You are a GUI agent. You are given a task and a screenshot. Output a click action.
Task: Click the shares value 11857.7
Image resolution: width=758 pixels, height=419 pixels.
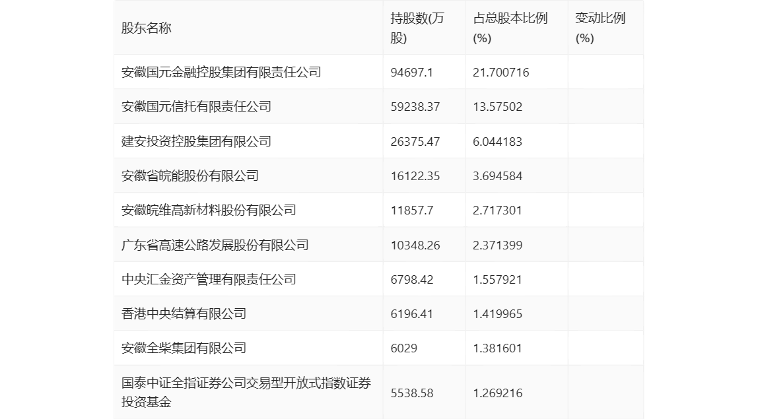coord(412,210)
